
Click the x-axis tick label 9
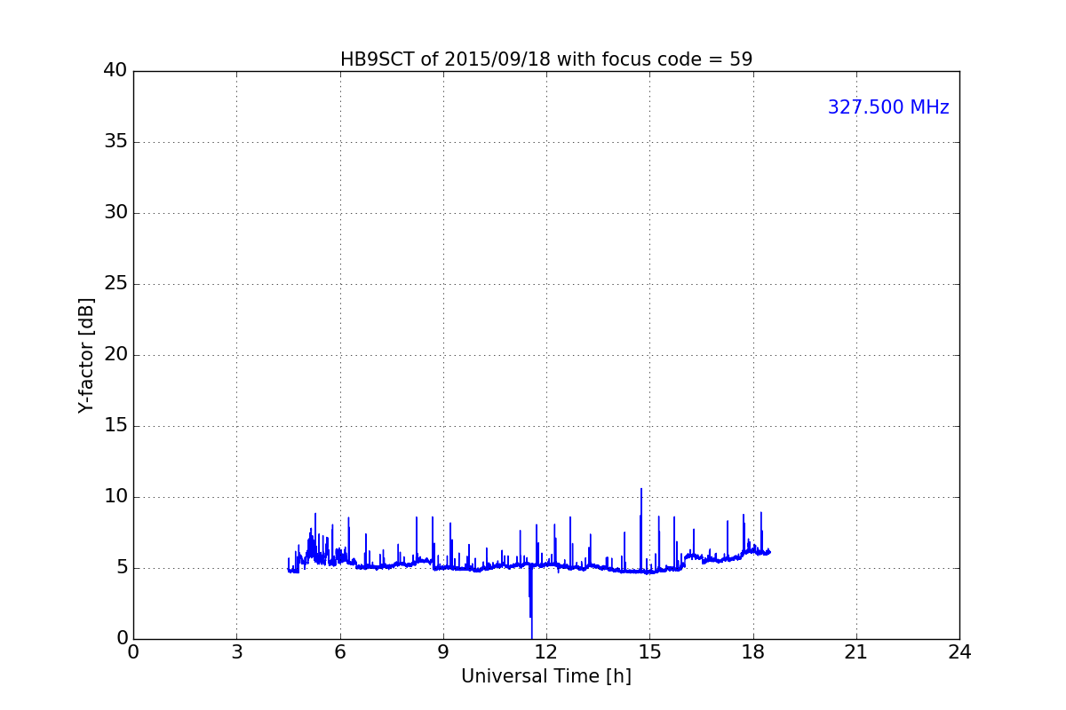click(443, 651)
